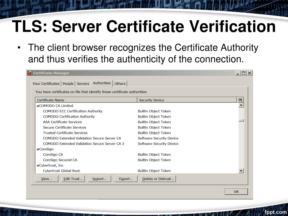Screen dimensions: 288x216
Task: Click Builtin Object Token for AAA Certificate Services
Action: pos(154,122)
